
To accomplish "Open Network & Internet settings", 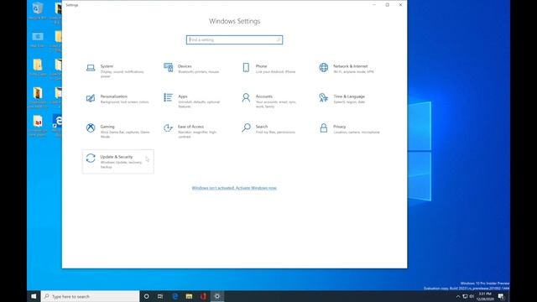I will 351,70.
